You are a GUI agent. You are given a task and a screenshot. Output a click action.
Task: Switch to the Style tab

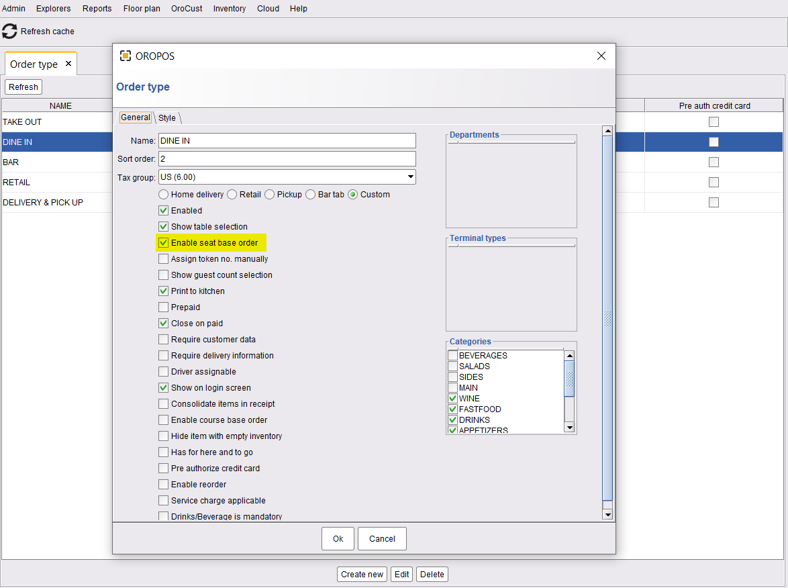(x=167, y=117)
